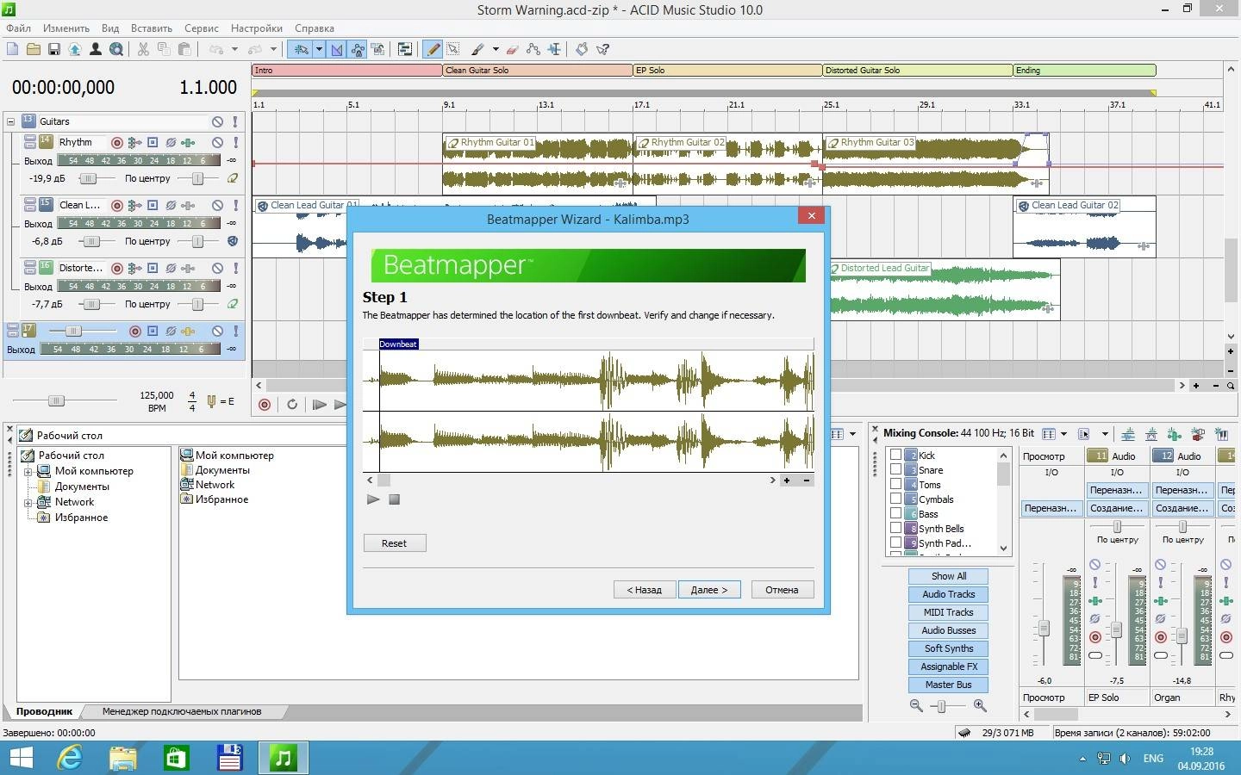
Task: Mute the Distorte... track
Action: pos(217,269)
